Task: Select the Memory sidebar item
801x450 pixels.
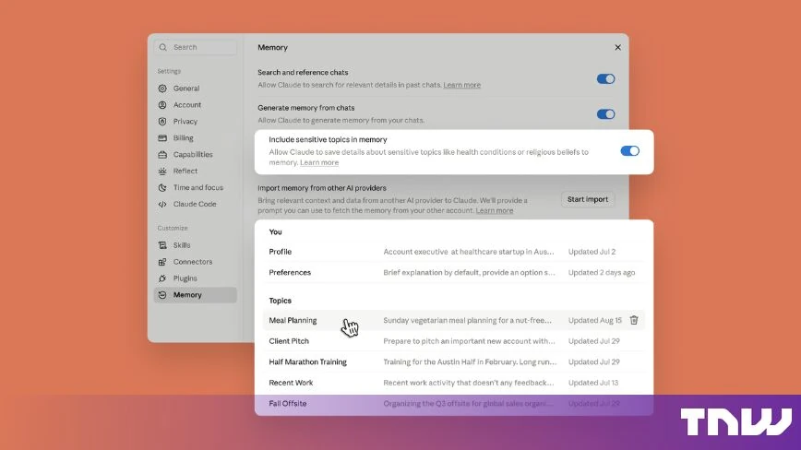Action: pyautogui.click(x=195, y=295)
